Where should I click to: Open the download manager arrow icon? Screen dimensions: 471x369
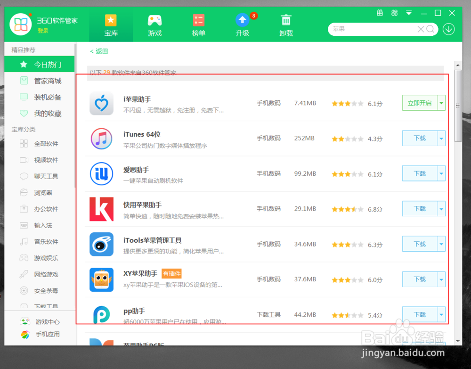(448, 29)
